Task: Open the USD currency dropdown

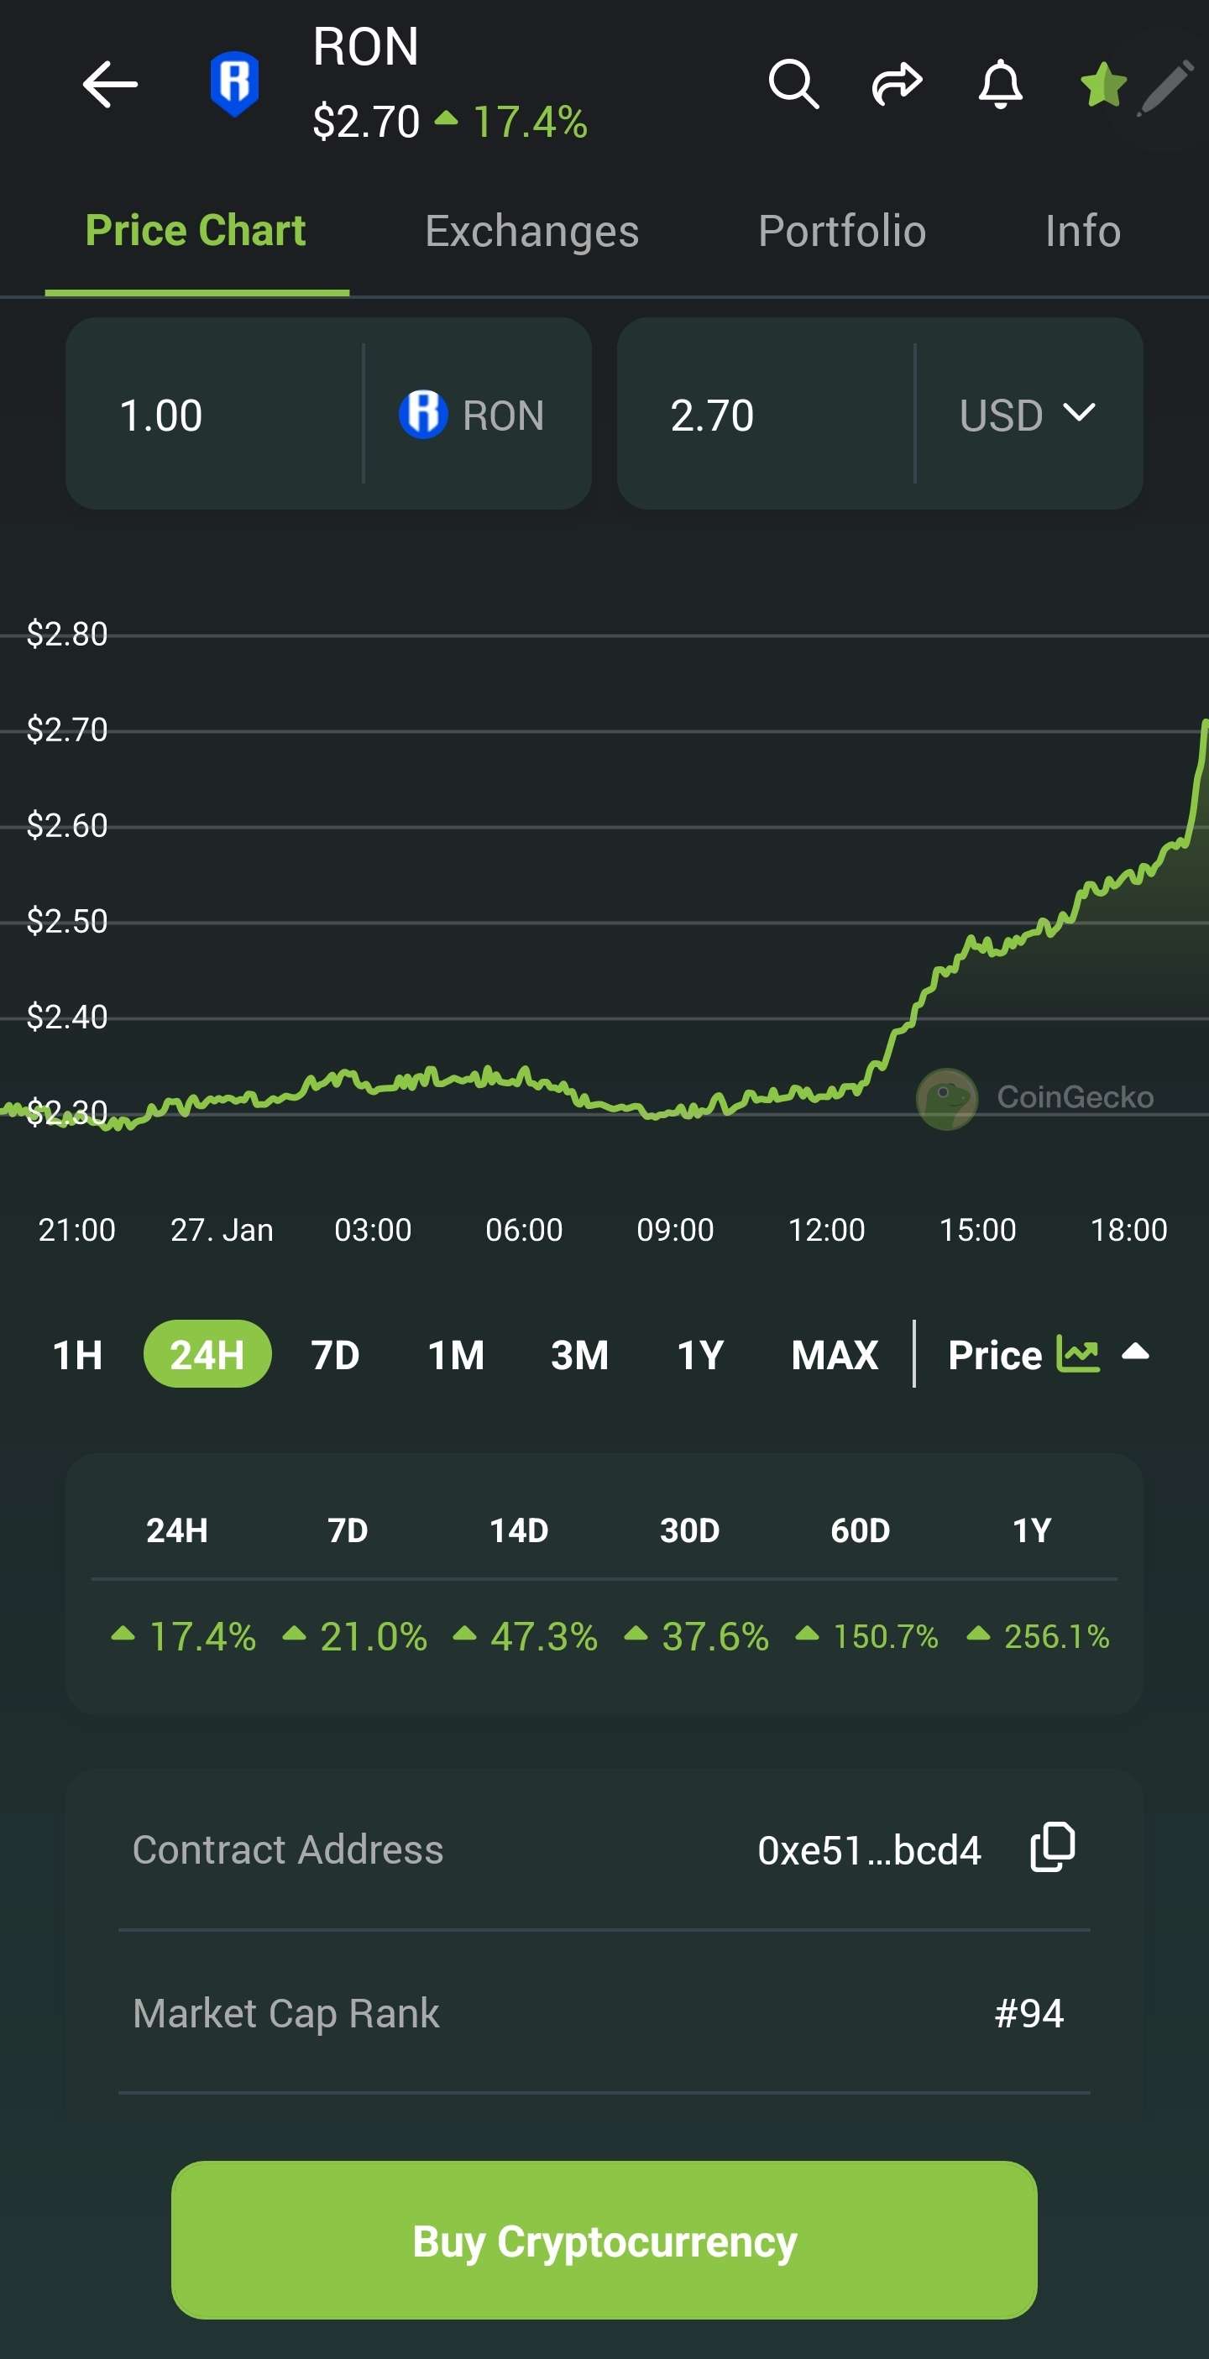Action: [1028, 415]
